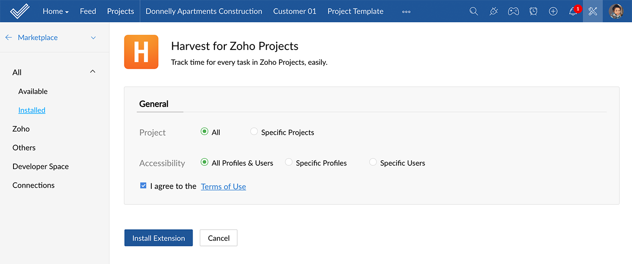Click the orange Harvest extension logo
The image size is (632, 264).
click(x=141, y=52)
